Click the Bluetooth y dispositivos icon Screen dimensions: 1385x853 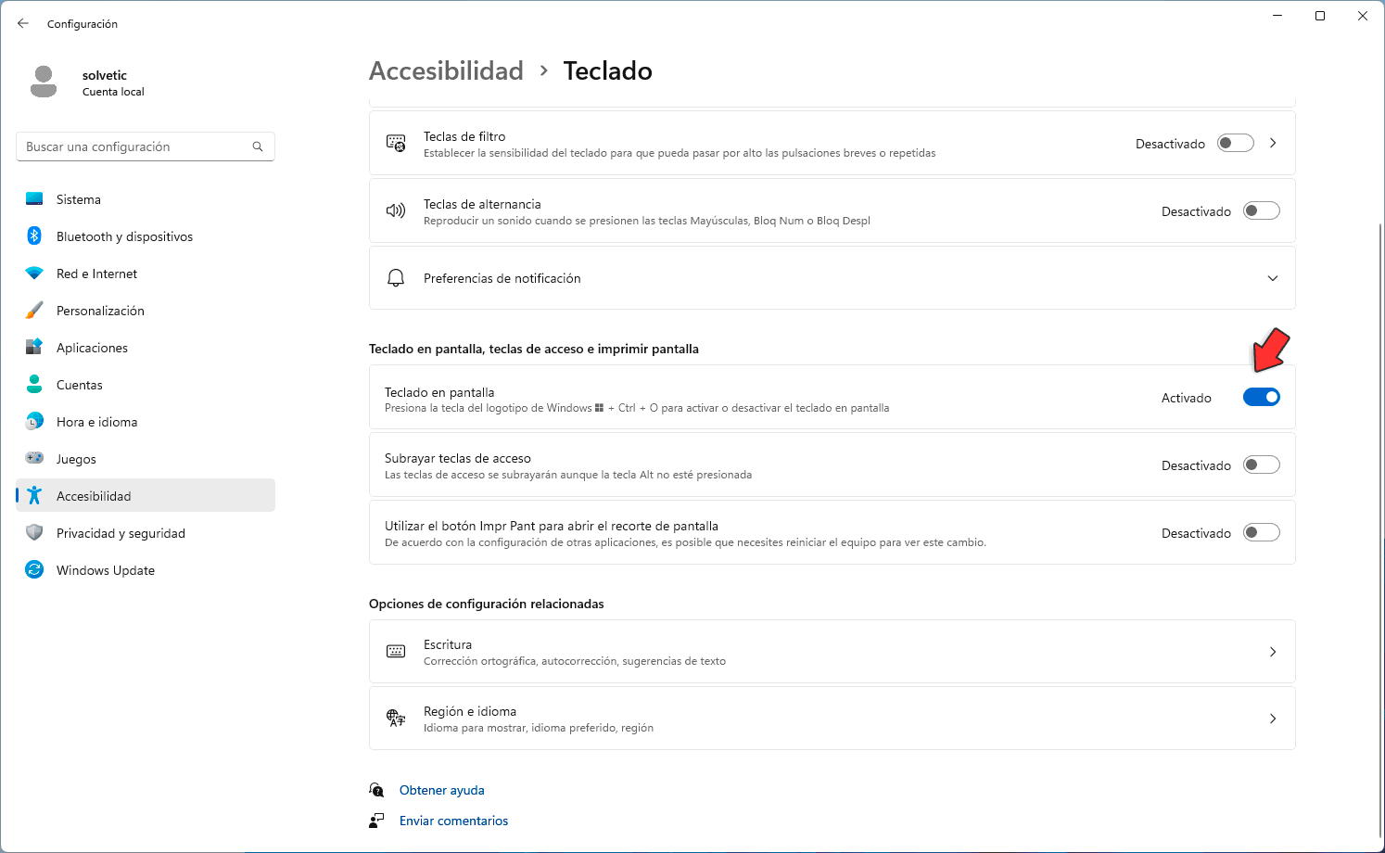(x=34, y=236)
